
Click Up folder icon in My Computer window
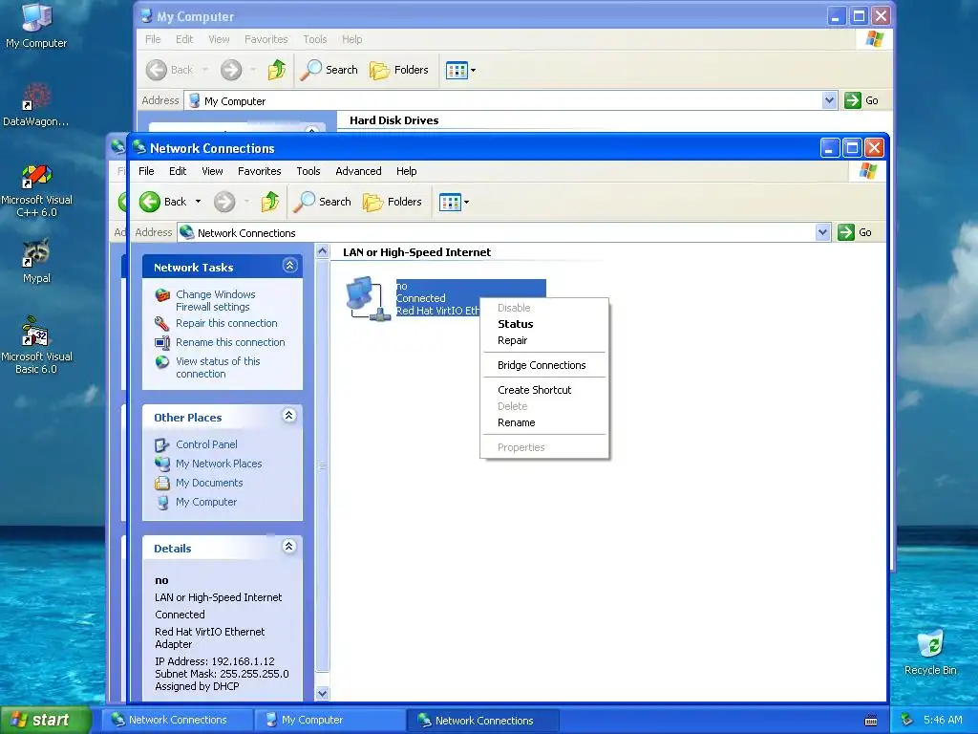(277, 70)
